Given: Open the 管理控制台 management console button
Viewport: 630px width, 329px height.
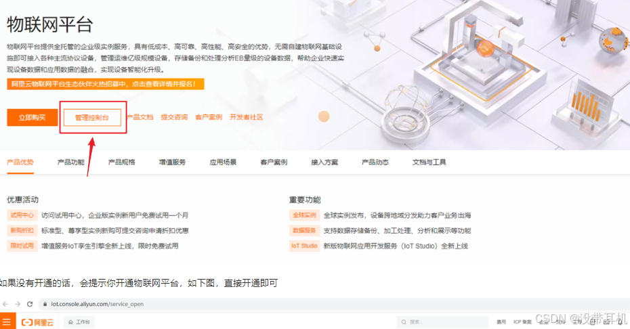Looking at the screenshot, I should (92, 118).
